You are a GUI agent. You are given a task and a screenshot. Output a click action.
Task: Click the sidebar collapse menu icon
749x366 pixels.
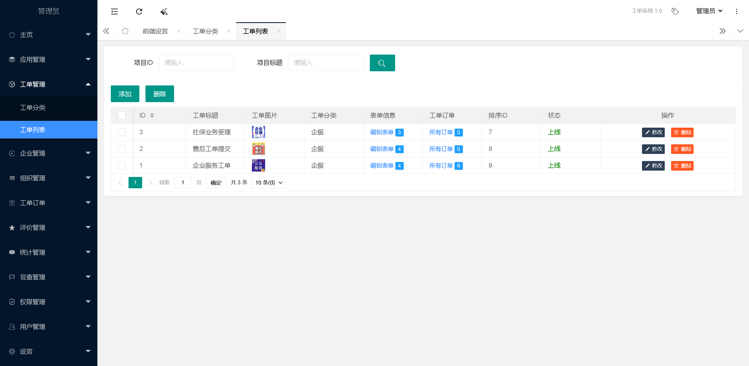click(114, 11)
